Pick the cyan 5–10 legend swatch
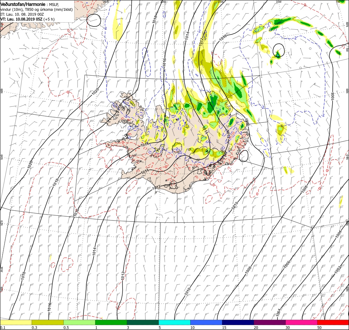349x330 pixels. [174, 322]
